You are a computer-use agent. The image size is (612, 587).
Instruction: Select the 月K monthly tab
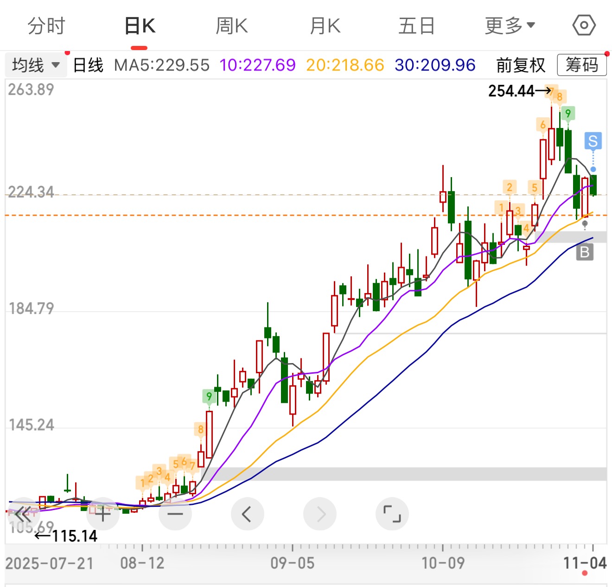coord(325,26)
